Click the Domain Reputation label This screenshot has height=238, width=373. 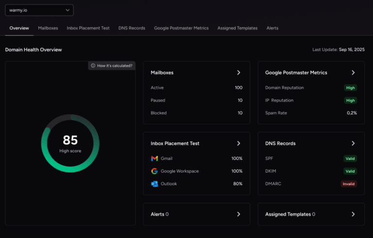point(285,88)
